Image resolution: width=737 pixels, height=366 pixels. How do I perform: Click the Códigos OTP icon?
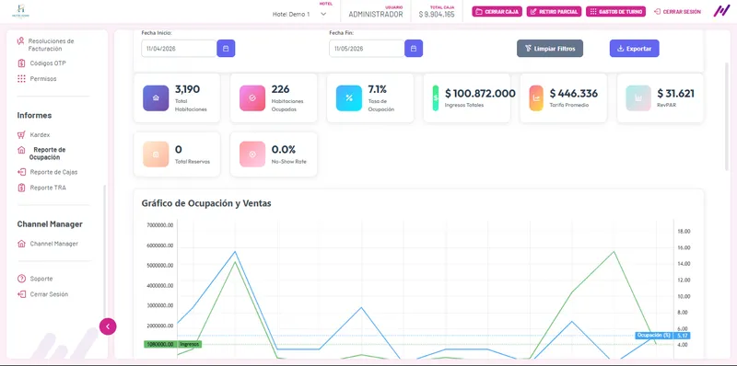21,63
